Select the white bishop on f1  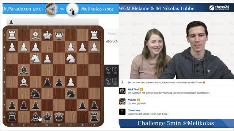[x=35, y=35]
